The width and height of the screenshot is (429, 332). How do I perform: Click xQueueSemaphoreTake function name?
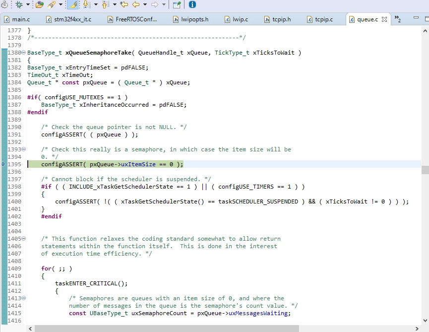click(x=98, y=53)
